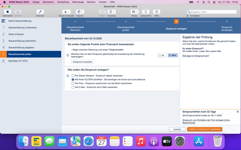
Task: Open step 3 Steuererklärung optimieren
Action: coord(31,41)
